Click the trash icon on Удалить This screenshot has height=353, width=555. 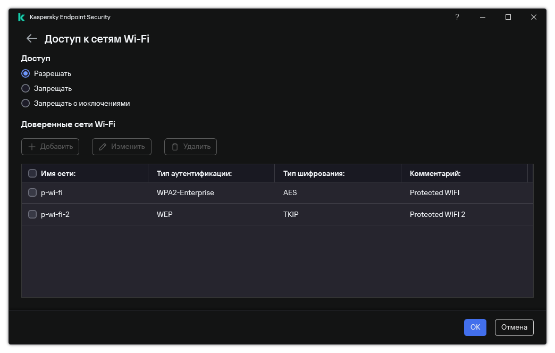click(175, 147)
